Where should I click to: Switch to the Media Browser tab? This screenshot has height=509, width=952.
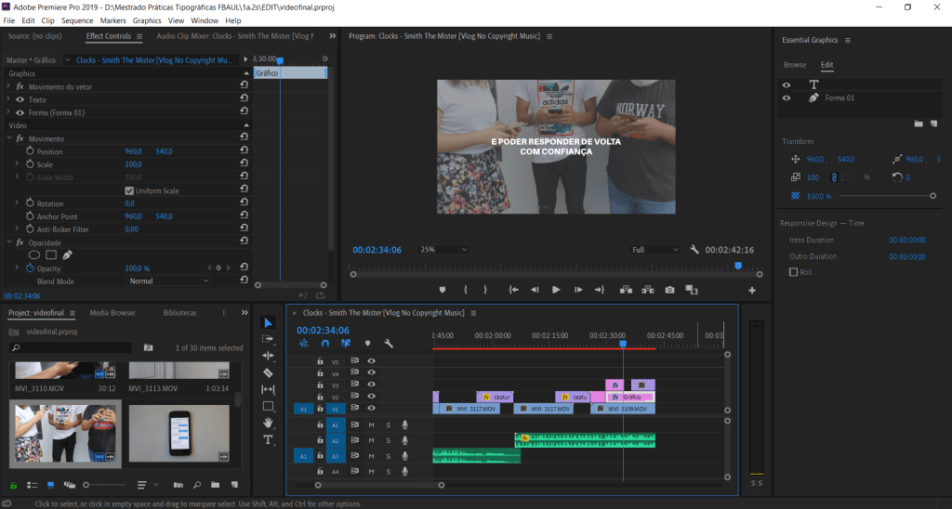(x=112, y=313)
